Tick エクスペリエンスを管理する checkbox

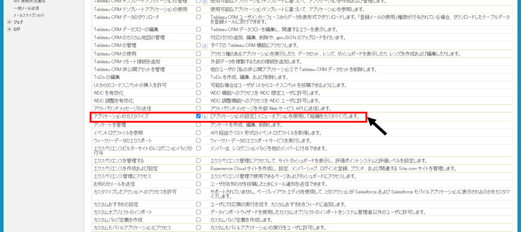tap(198, 161)
